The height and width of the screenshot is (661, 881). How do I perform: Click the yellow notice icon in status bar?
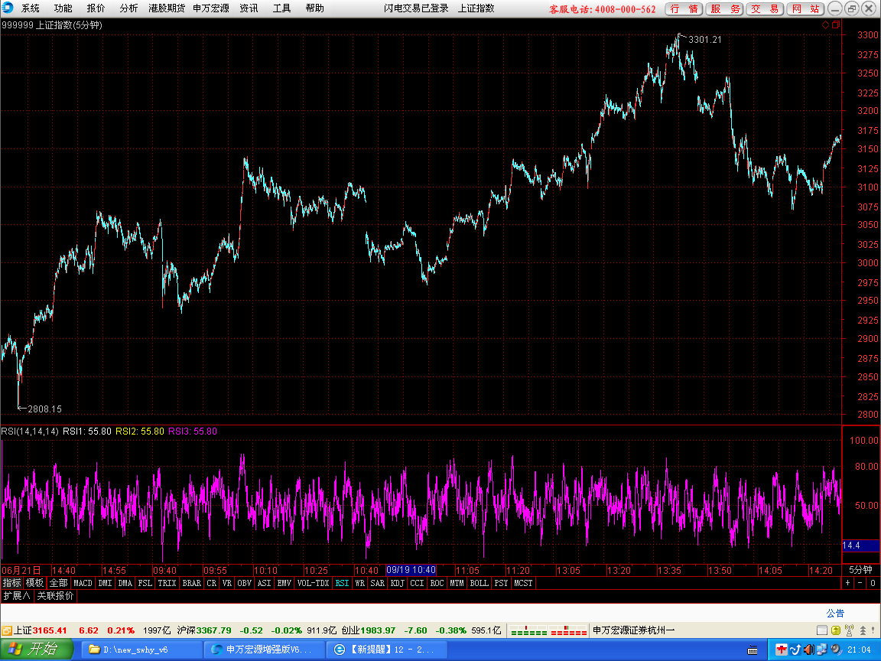tap(835, 630)
